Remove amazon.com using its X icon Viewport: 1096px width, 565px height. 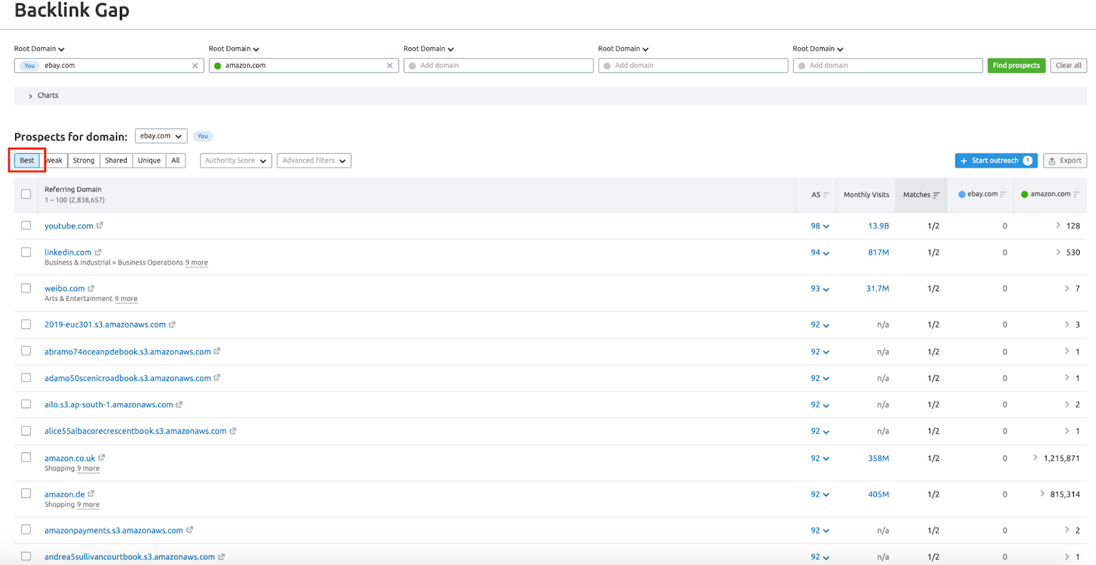390,66
